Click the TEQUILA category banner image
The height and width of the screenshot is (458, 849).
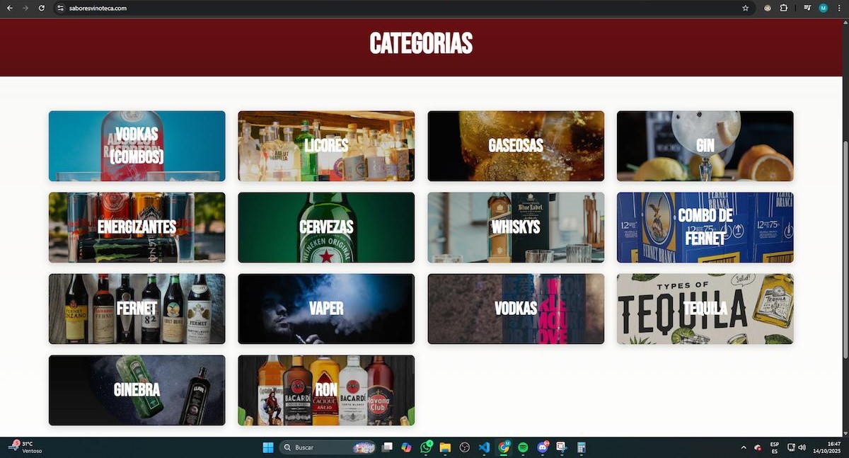coord(705,309)
